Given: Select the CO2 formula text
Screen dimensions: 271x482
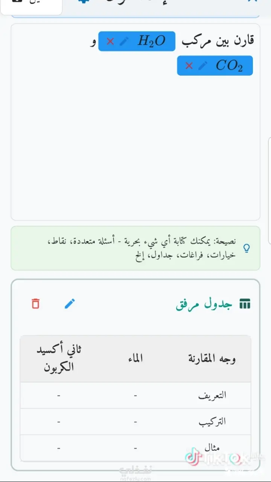Looking at the screenshot, I should coord(229,66).
